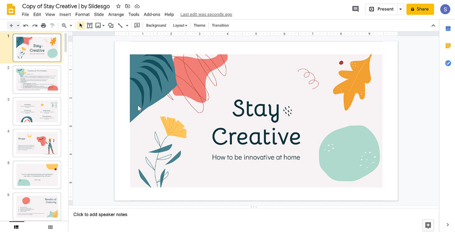Viewport: 455px width, 232px height.
Task: Open the Present options dropdown arrow
Action: [400, 9]
